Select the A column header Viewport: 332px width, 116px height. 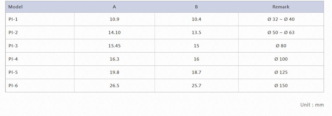click(x=114, y=7)
